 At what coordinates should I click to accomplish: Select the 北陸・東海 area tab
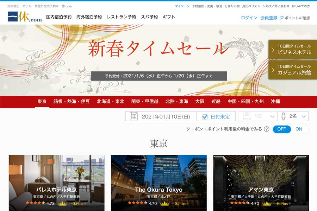(x=177, y=102)
